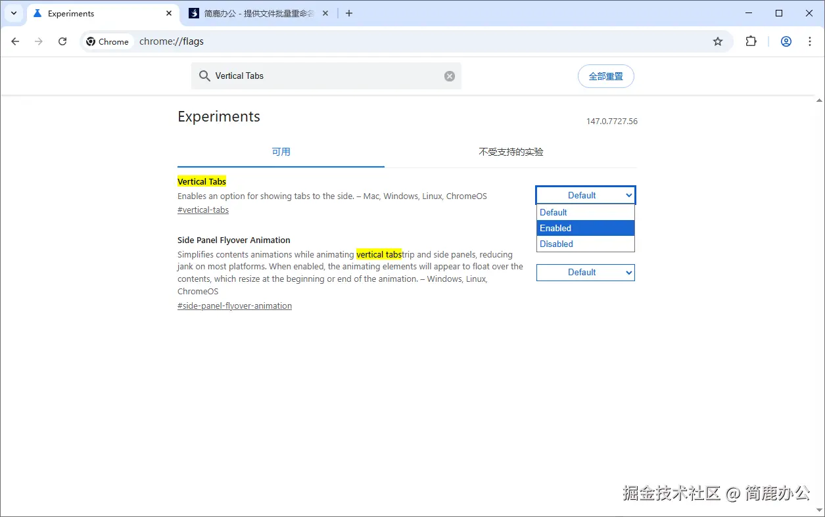The height and width of the screenshot is (517, 825).
Task: Click the Side Panel Flyover Animation heading
Action: (233, 240)
